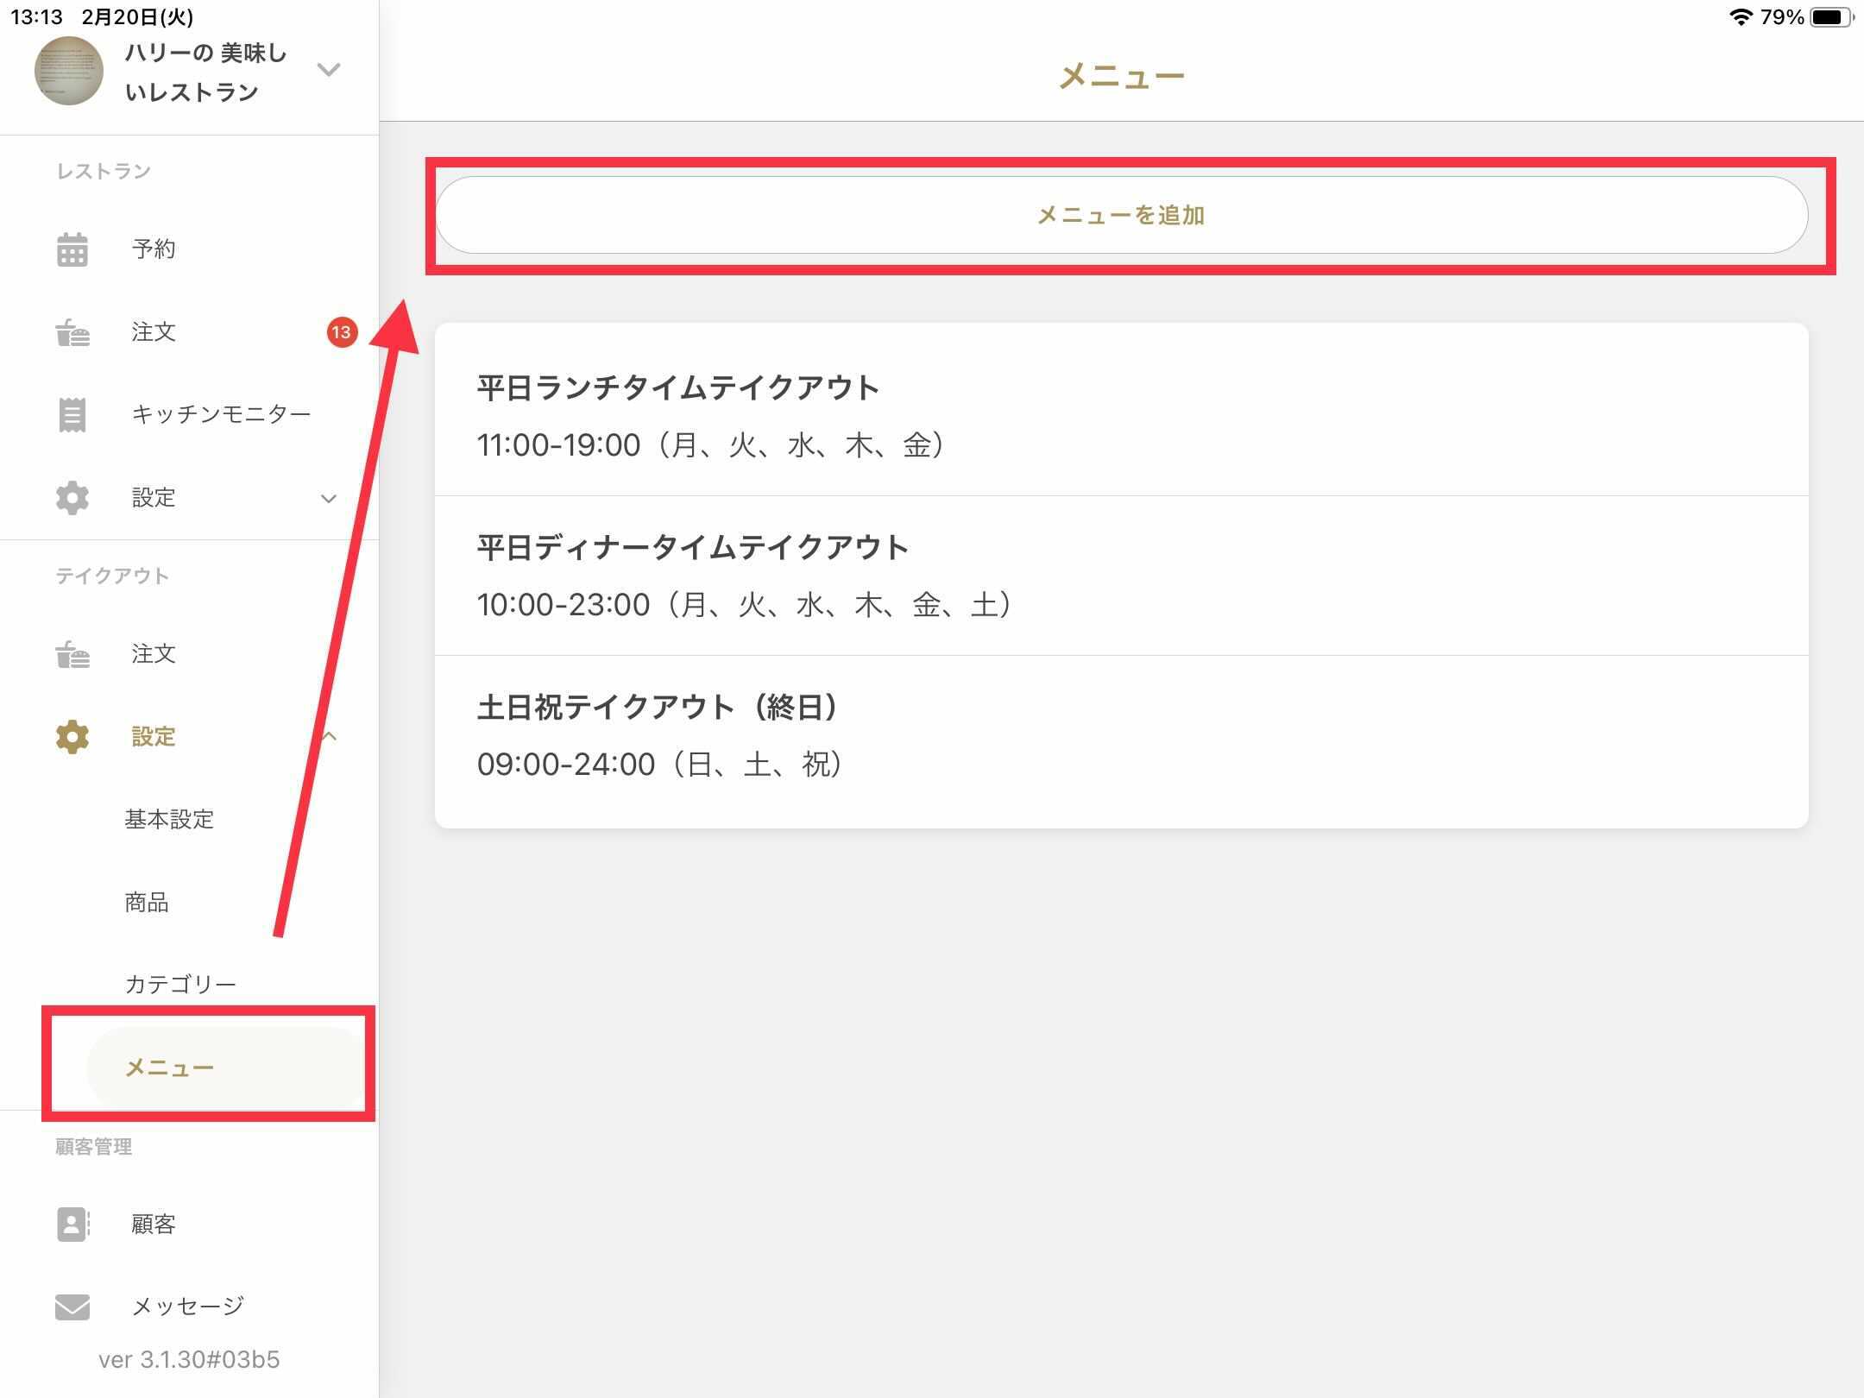Open 商品 in the settings submenu
The image size is (1864, 1398).
click(147, 902)
